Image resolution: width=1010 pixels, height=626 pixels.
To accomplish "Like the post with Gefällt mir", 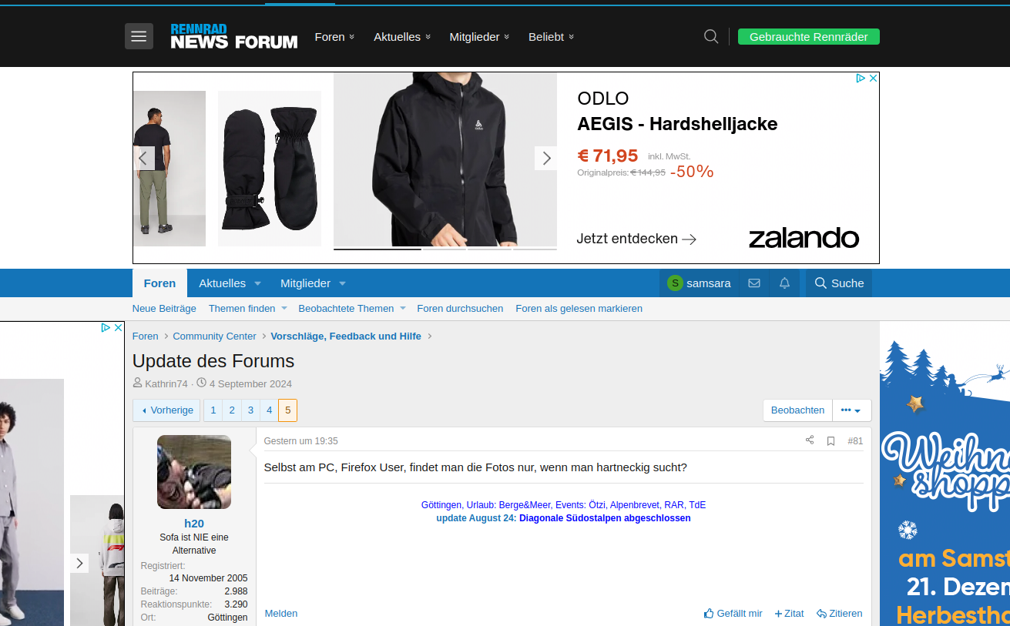I will tap(733, 614).
